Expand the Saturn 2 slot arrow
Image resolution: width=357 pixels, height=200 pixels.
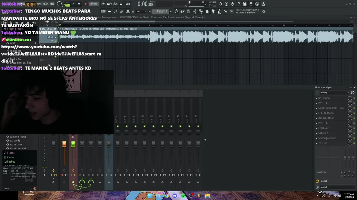coord(317,133)
